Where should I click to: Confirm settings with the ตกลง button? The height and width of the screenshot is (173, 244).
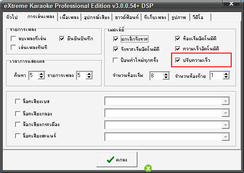(x=117, y=160)
